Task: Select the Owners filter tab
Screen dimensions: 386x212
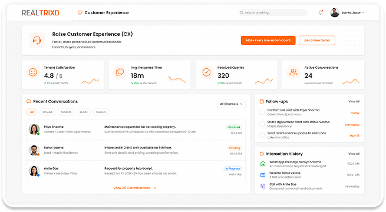Action: tap(101, 112)
